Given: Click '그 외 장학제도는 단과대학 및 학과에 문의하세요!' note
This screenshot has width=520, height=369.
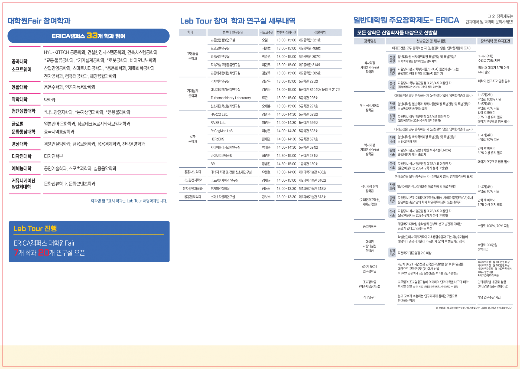Looking at the screenshot, I should (489, 19).
